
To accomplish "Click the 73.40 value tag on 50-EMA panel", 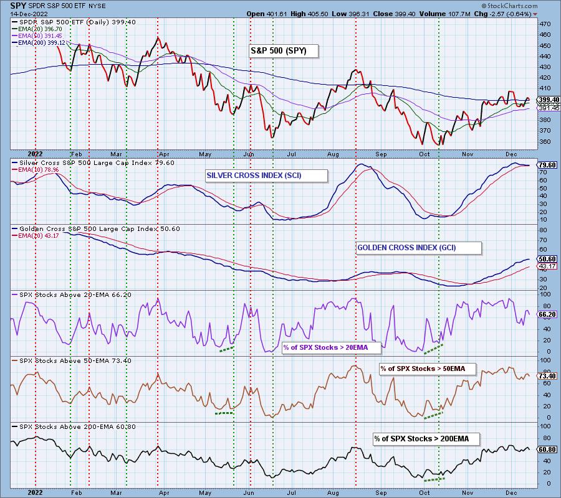I will [x=547, y=376].
